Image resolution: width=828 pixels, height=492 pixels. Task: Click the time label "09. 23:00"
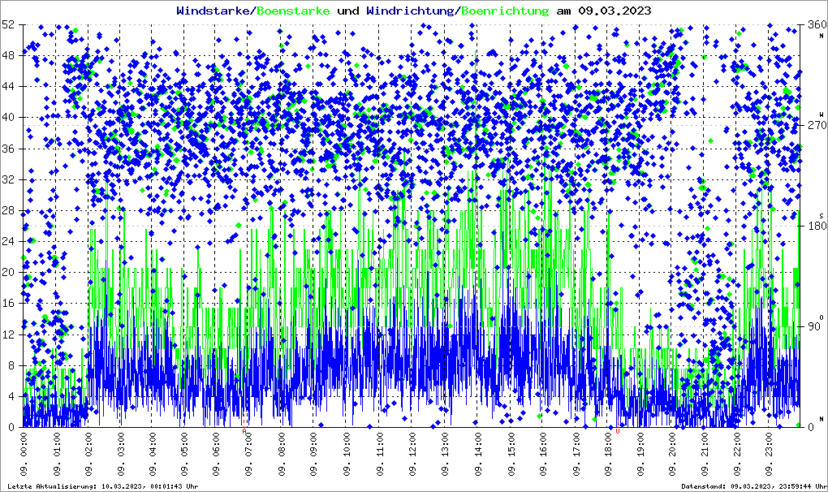pyautogui.click(x=770, y=454)
